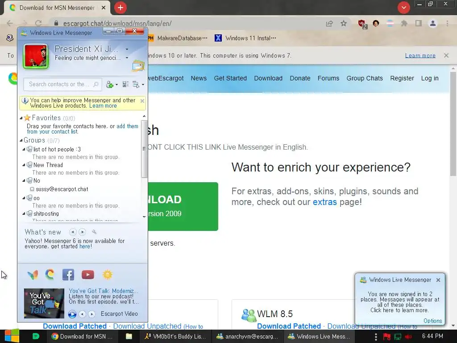The width and height of the screenshot is (457, 343).
Task: Click Learn more in Messenger info banner
Action: point(103,105)
